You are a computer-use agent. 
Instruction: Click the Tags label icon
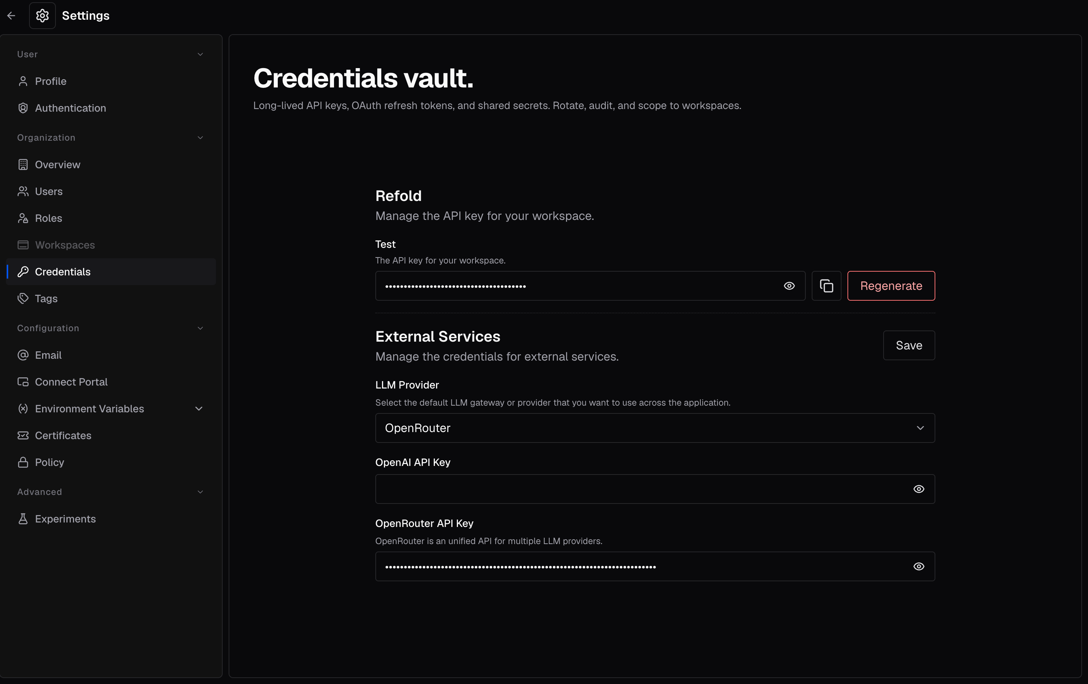23,298
